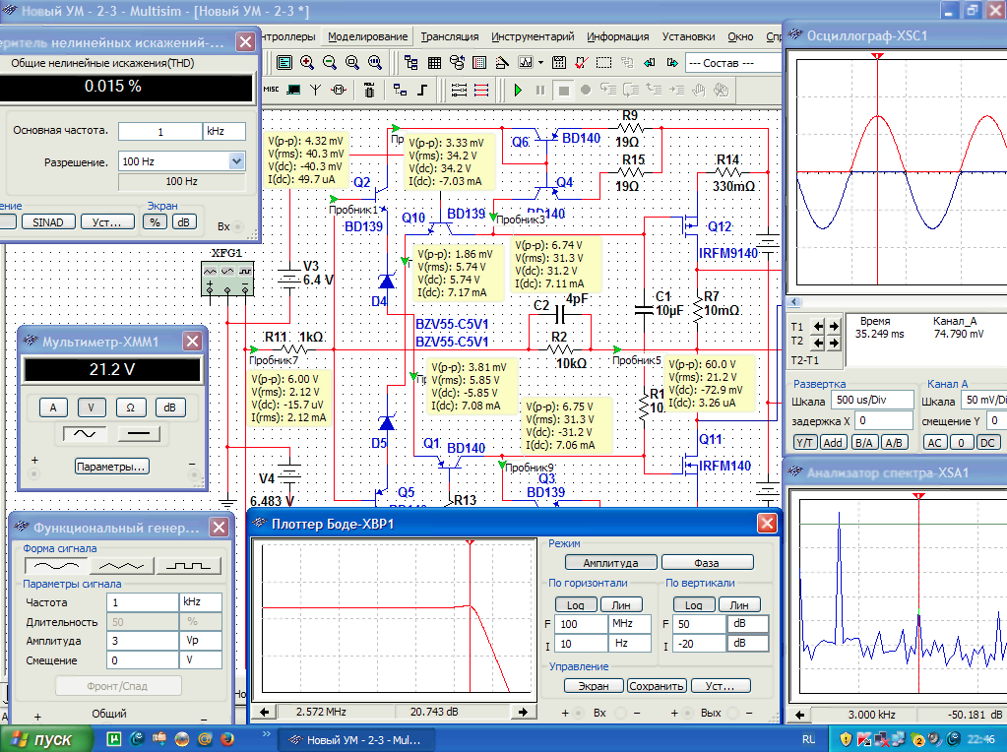
Task: Start simulation with the green run icon
Action: click(x=518, y=91)
